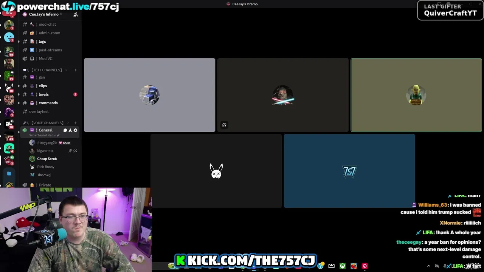Select Cheap Scrub in voice member list
This screenshot has width=484, height=272.
click(53, 159)
